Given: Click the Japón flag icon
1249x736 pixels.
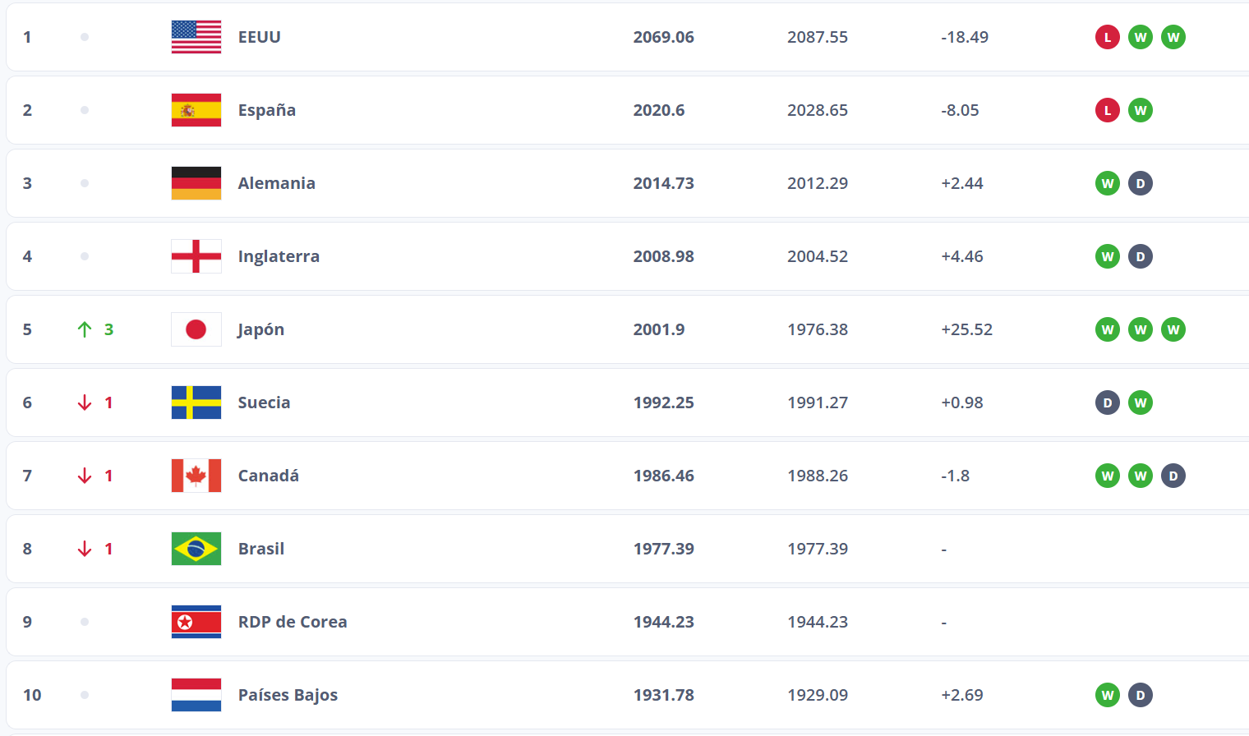Looking at the screenshot, I should [196, 329].
